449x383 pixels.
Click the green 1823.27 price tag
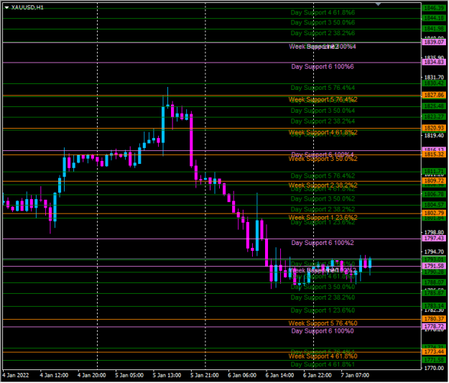pos(434,117)
